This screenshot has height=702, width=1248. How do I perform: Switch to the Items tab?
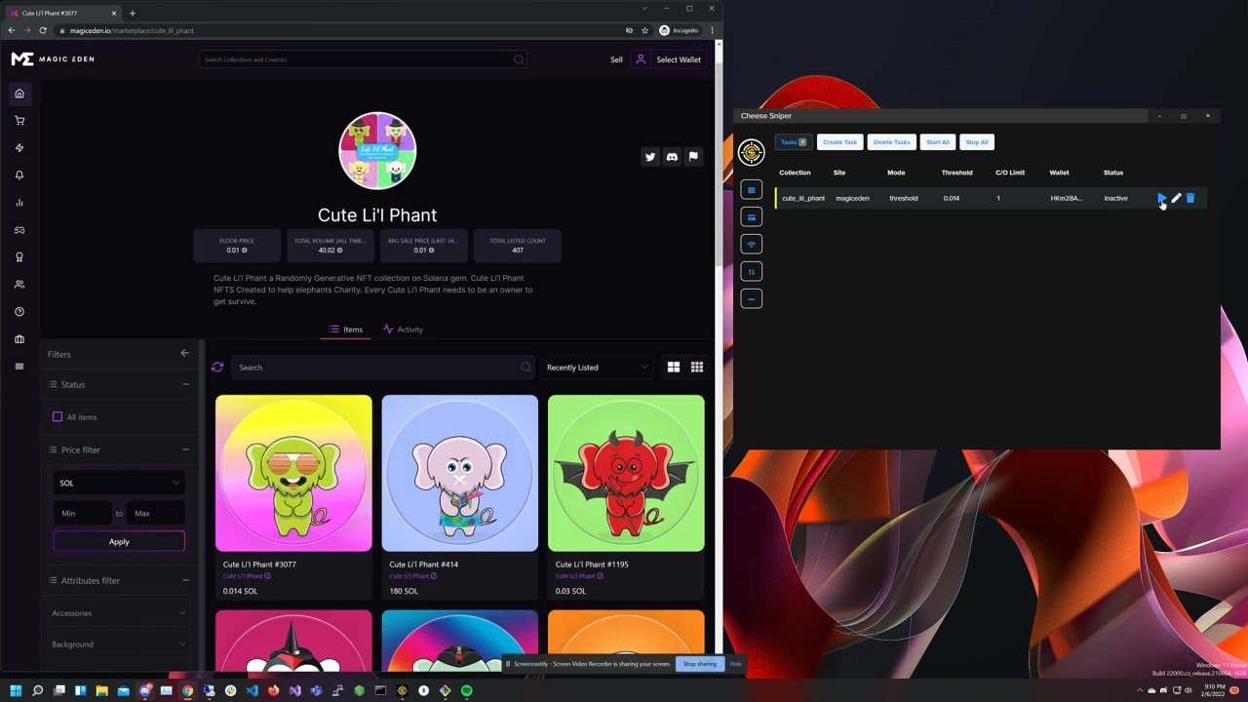(346, 330)
